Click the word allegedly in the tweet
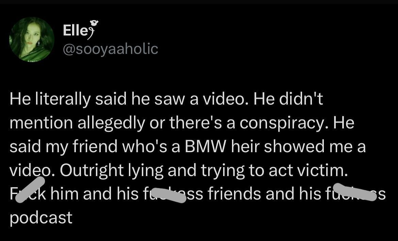This screenshot has height=241, width=398. click(112, 124)
